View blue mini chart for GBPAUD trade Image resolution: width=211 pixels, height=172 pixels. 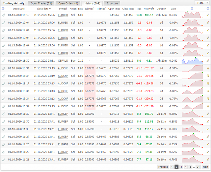point(192,61)
